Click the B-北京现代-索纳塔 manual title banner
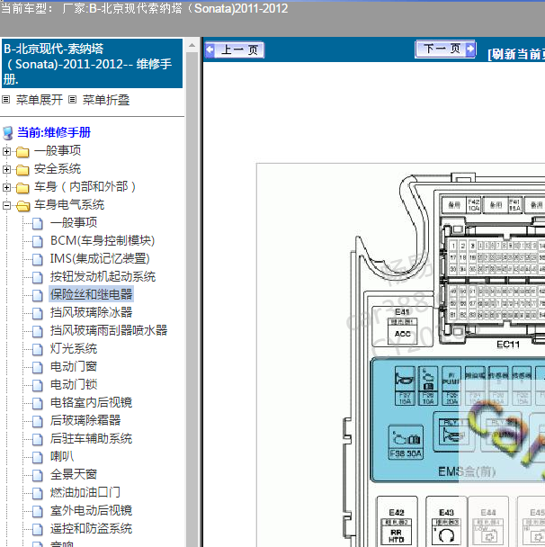545x547 pixels. tap(92, 64)
